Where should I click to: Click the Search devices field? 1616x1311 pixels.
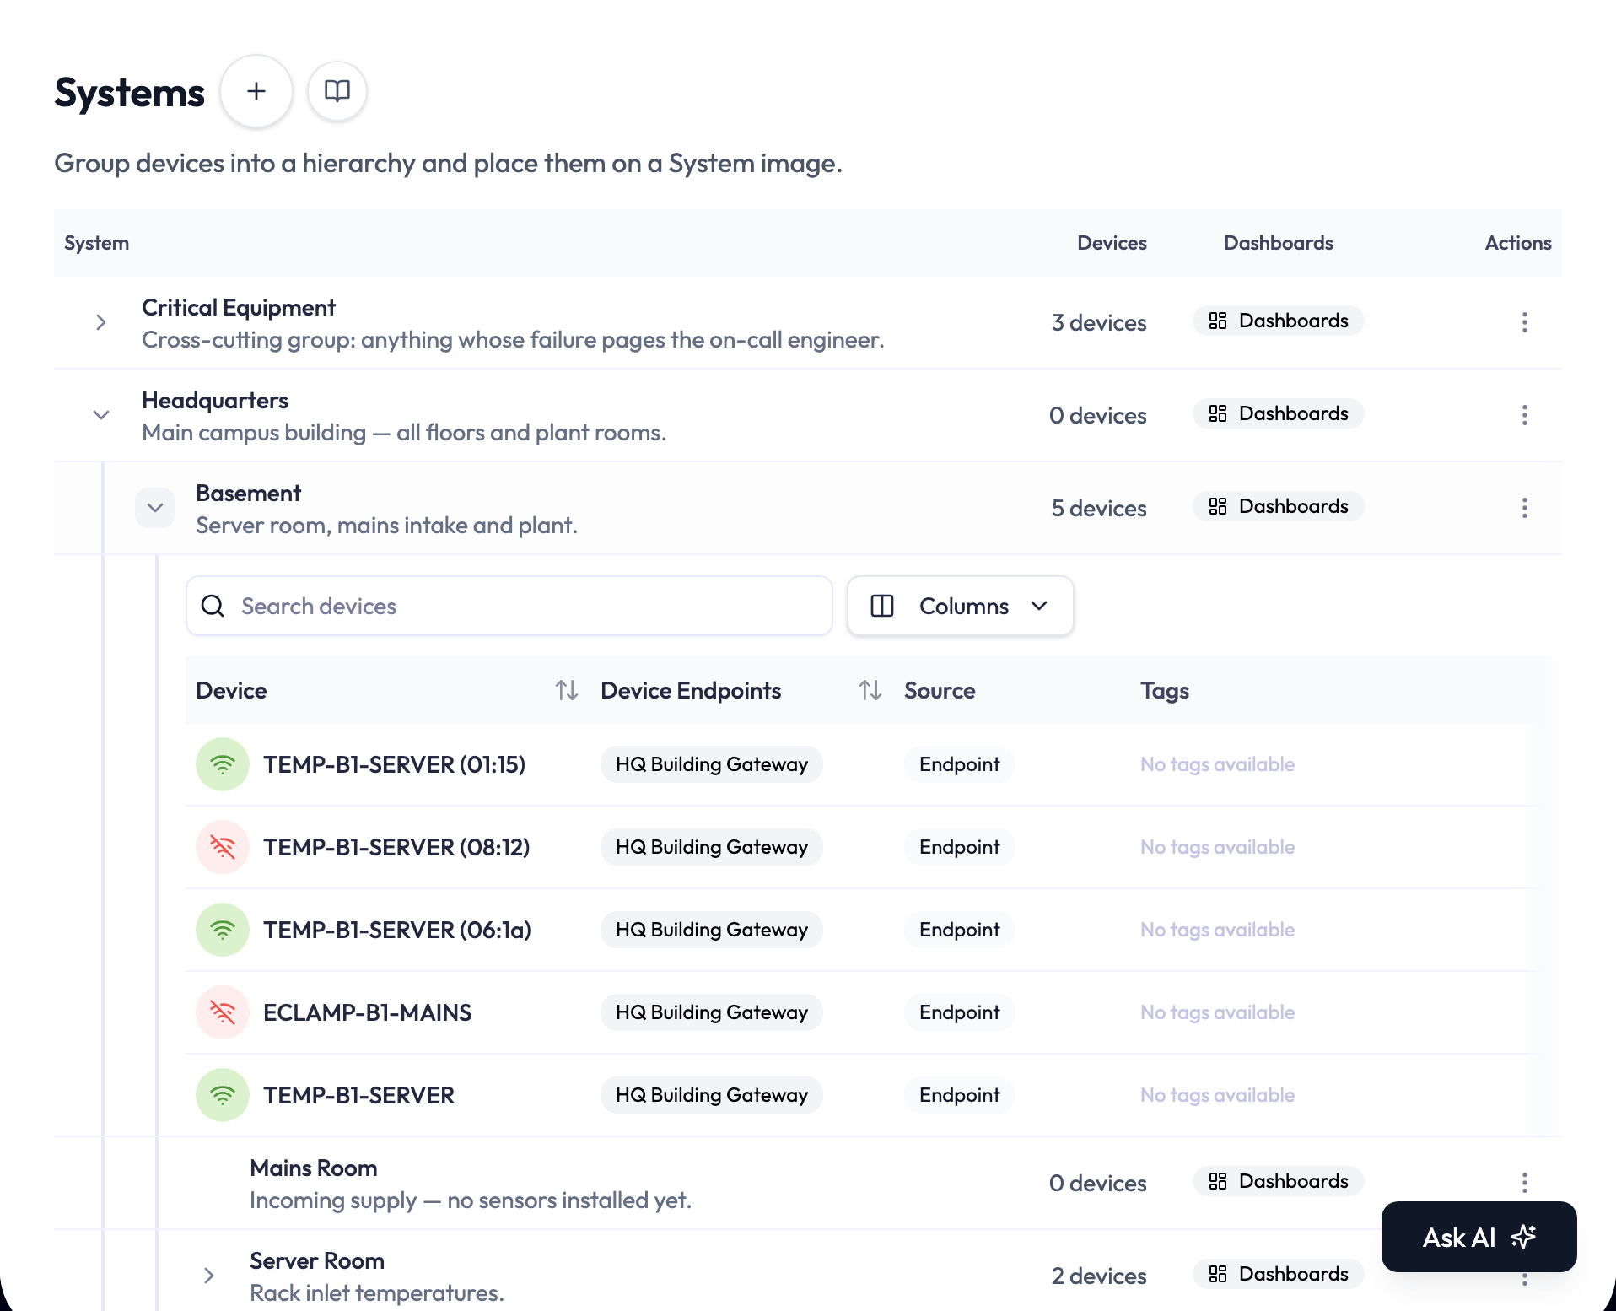click(x=509, y=606)
